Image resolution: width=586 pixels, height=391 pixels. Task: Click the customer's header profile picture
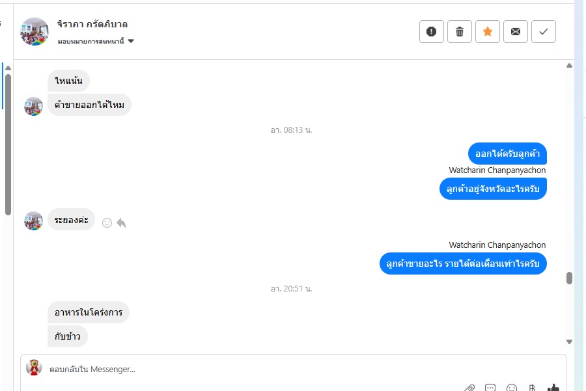click(34, 32)
